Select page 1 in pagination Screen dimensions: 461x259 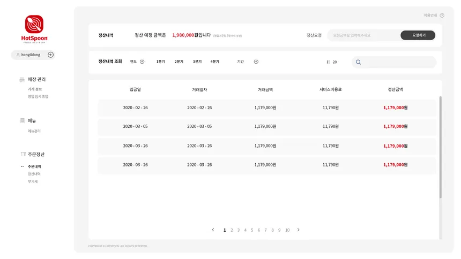tap(225, 230)
